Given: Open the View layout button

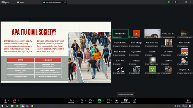Looking at the screenshot, I should (174, 2).
